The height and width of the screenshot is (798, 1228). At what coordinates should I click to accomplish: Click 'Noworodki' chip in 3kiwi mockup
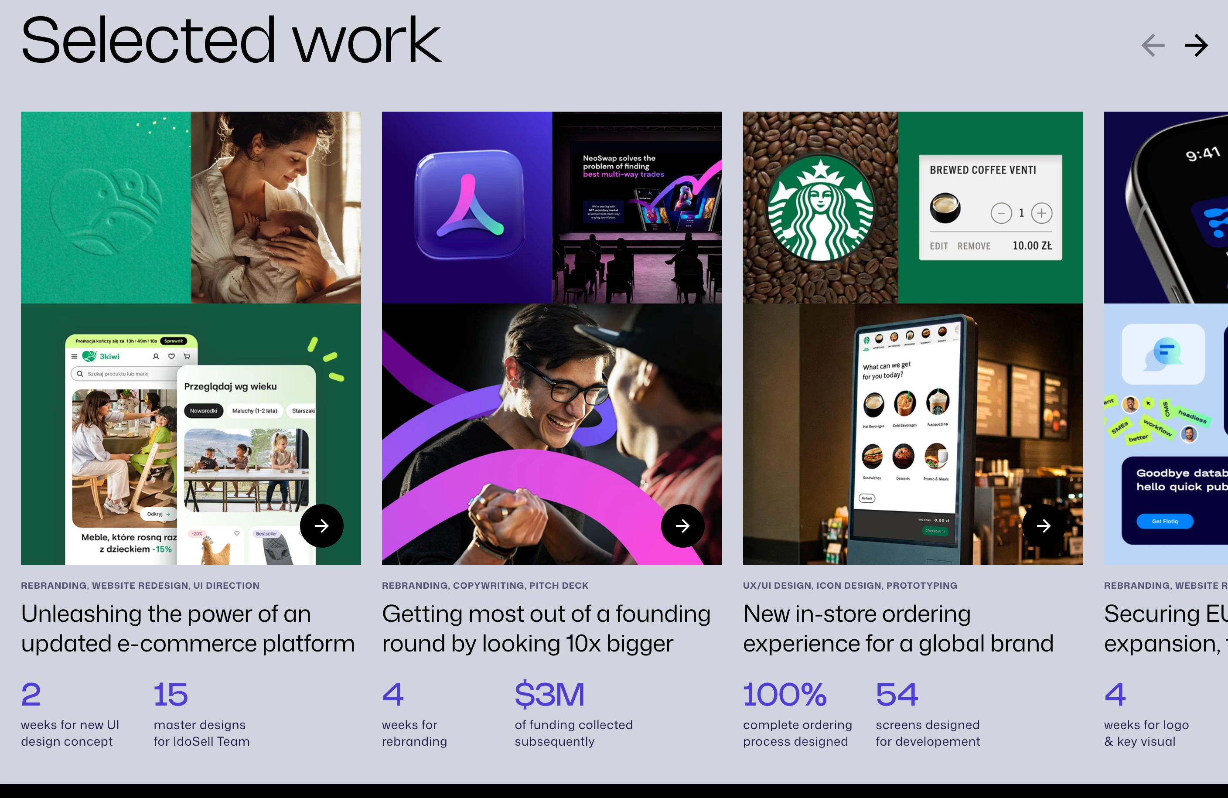click(x=204, y=411)
